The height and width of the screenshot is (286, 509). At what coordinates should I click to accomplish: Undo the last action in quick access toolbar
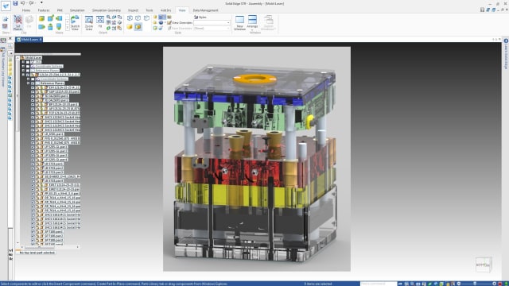tap(23, 3)
